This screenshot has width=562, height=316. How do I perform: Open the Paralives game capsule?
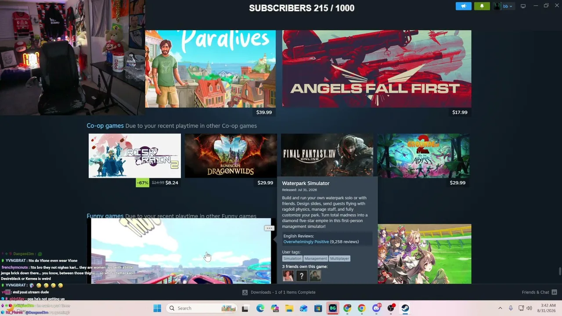coord(210,69)
